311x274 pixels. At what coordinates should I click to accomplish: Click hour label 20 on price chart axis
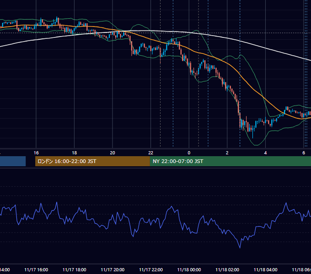tap(113, 153)
